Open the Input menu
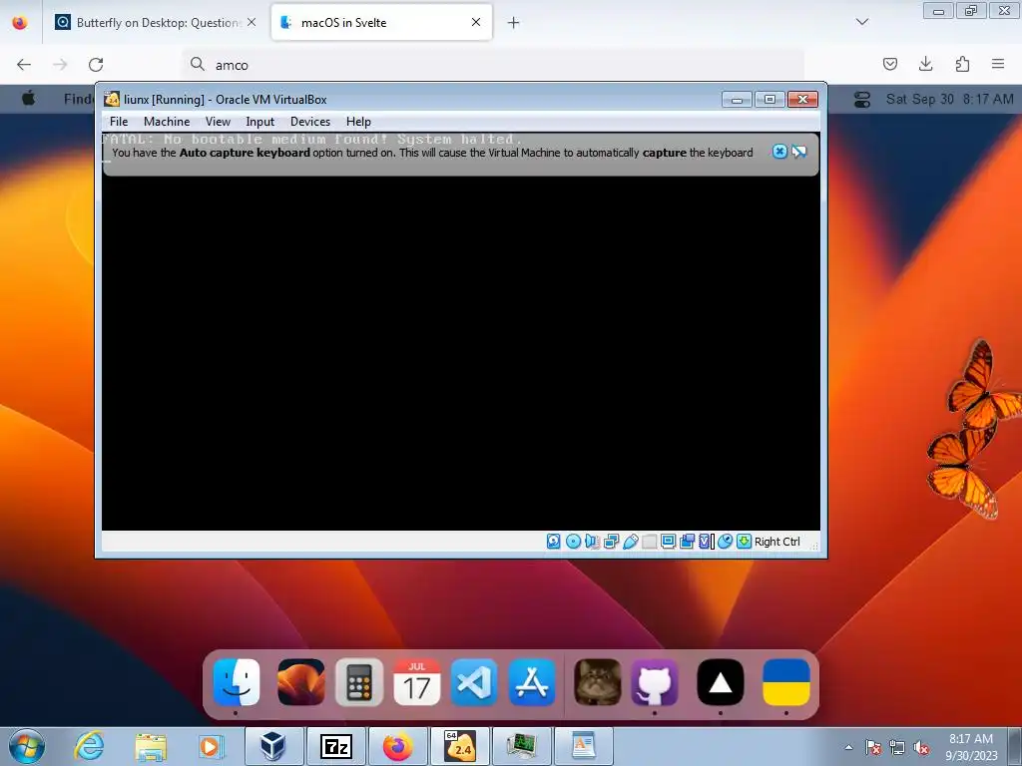The height and width of the screenshot is (766, 1022). (260, 122)
